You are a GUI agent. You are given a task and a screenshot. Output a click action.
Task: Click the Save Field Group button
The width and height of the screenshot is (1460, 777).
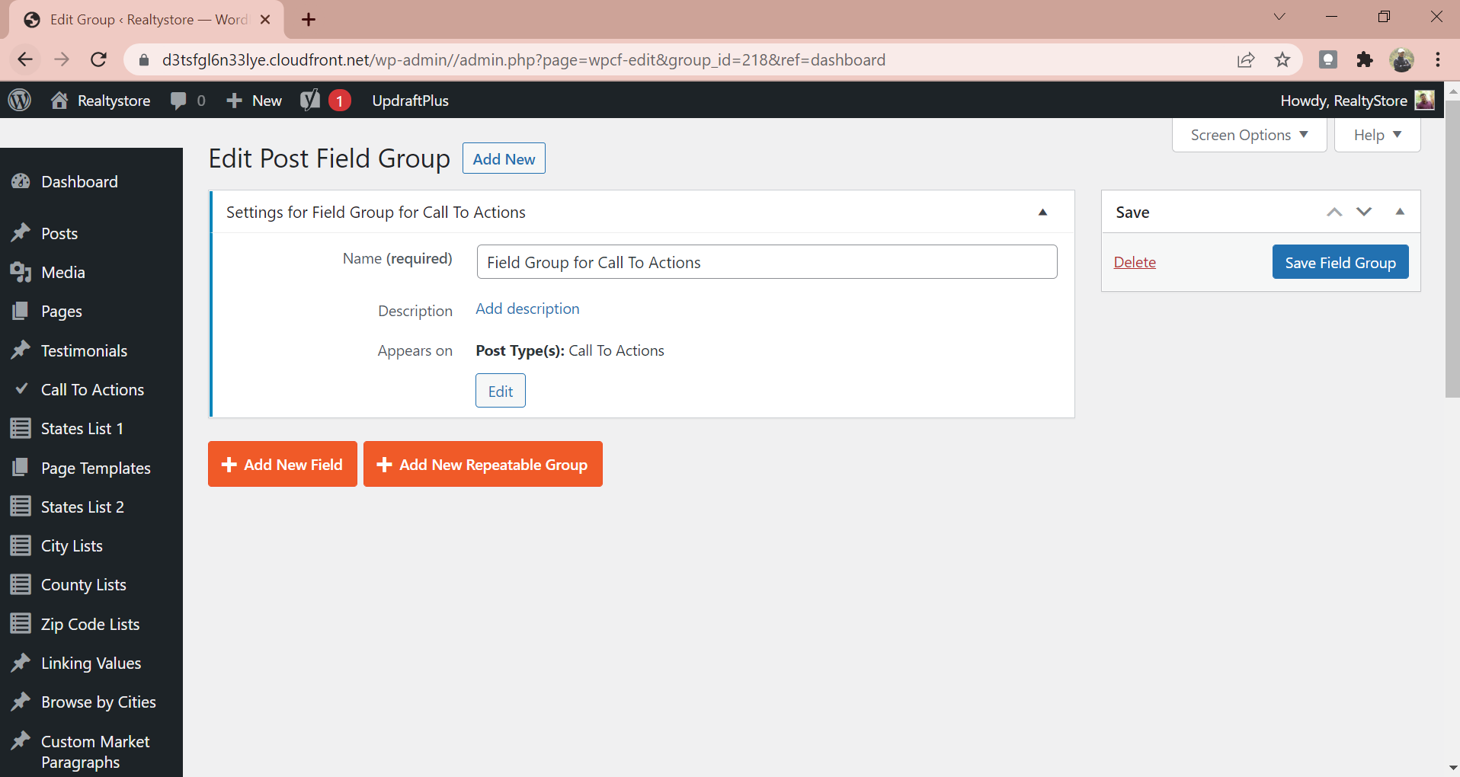pyautogui.click(x=1340, y=262)
